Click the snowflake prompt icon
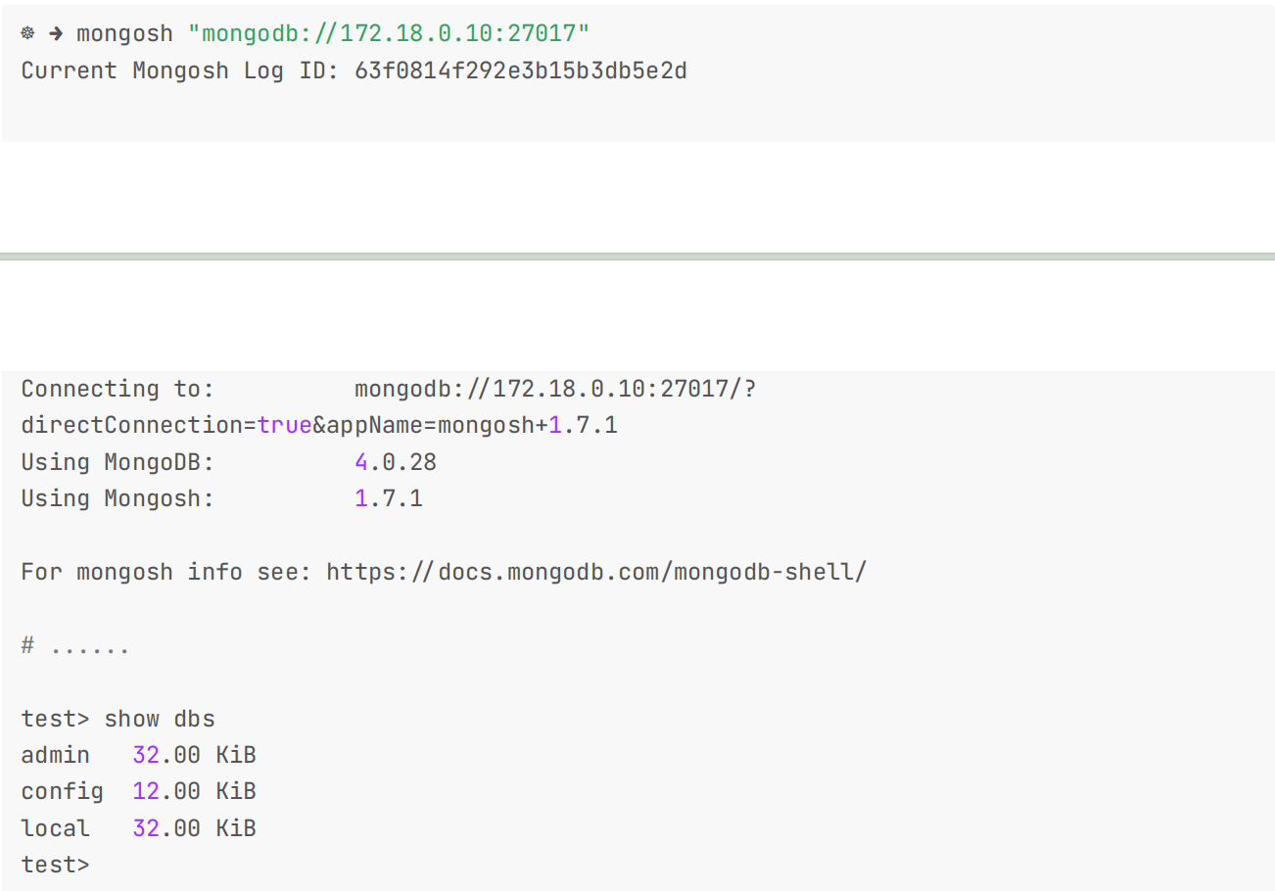 coord(27,34)
